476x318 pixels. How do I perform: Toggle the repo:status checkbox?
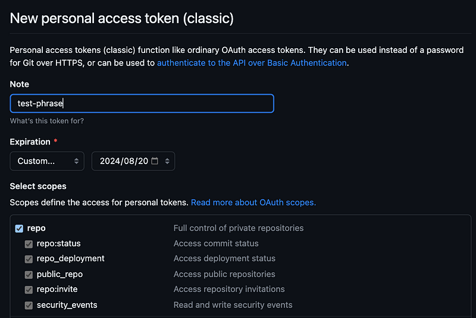click(x=29, y=244)
